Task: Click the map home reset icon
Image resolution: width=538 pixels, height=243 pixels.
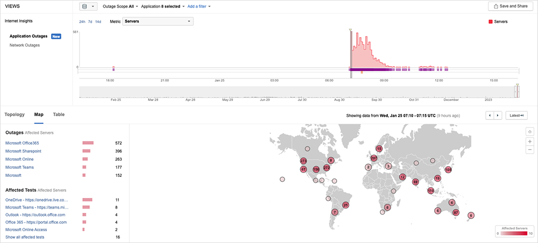Action: pos(530,131)
